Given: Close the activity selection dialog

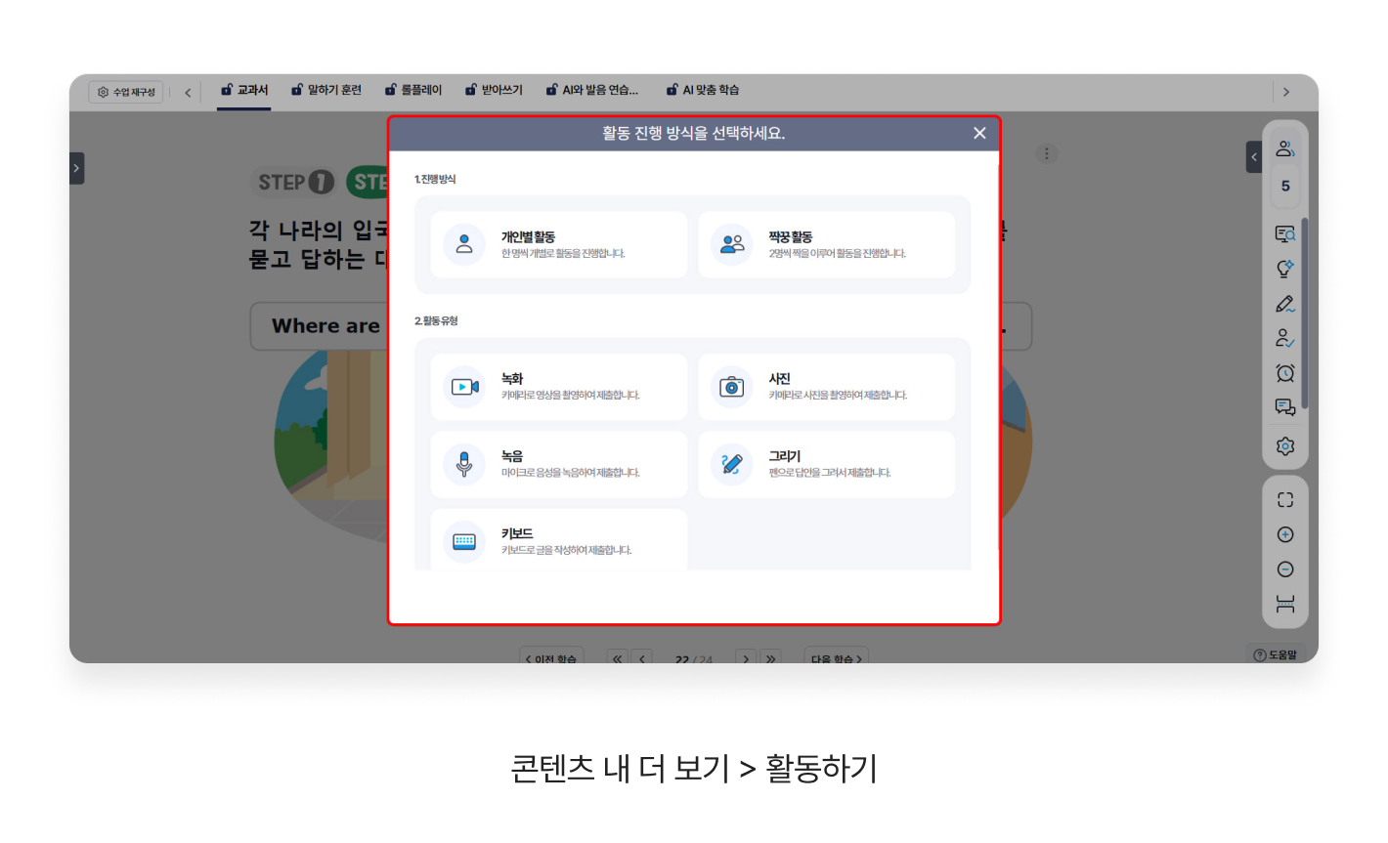Looking at the screenshot, I should click(x=979, y=133).
